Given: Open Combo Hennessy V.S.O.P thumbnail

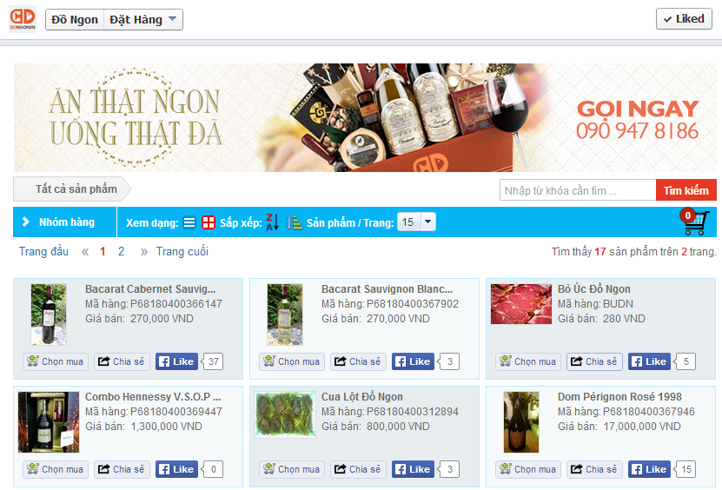Looking at the screenshot, I should click(49, 422).
